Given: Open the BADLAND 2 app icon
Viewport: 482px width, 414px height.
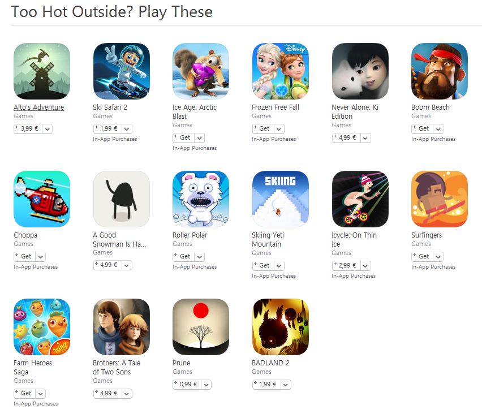Looking at the screenshot, I should [x=281, y=327].
